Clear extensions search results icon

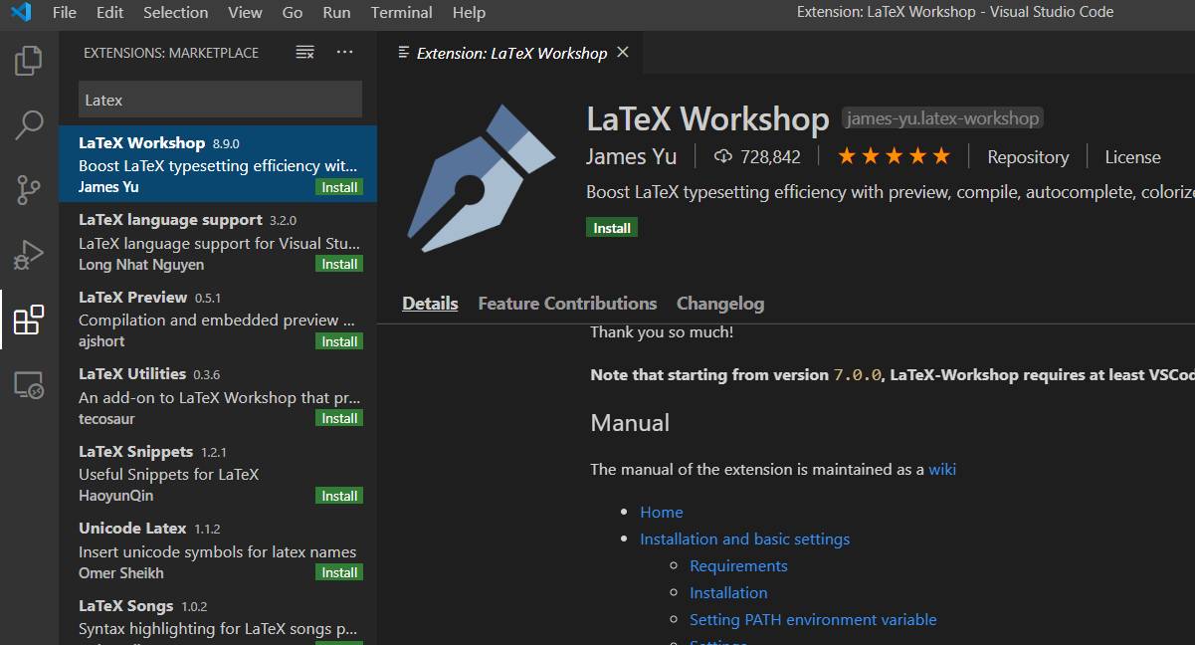tap(305, 53)
